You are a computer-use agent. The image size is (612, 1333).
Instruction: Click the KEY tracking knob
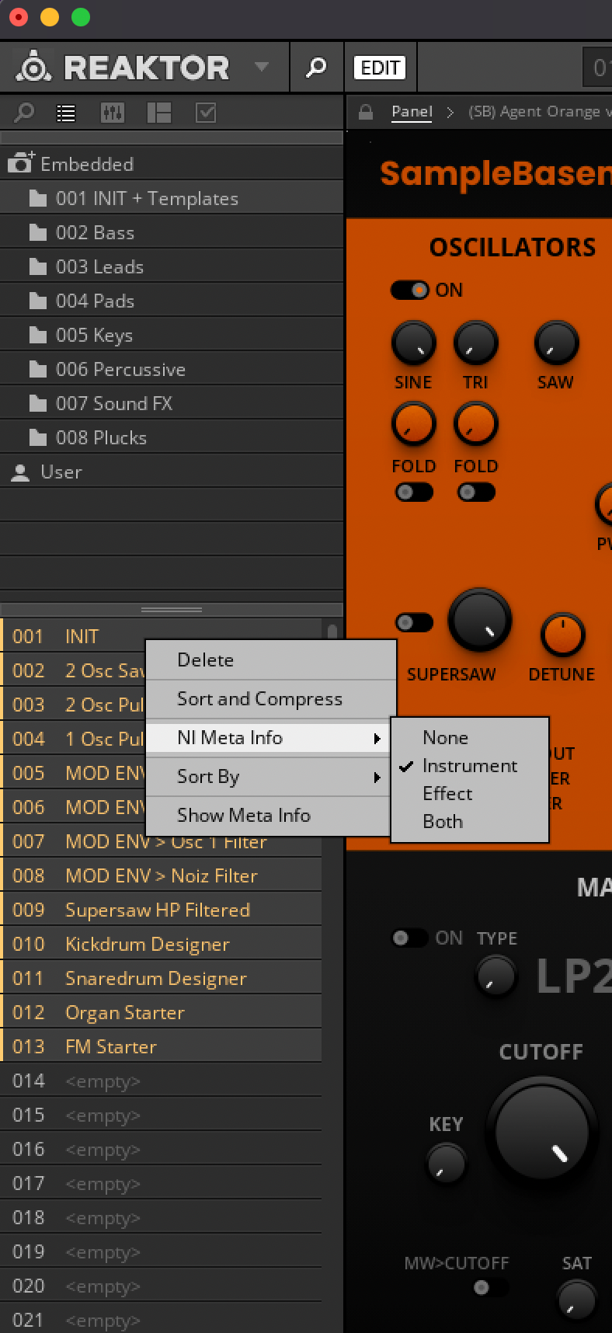point(446,1164)
